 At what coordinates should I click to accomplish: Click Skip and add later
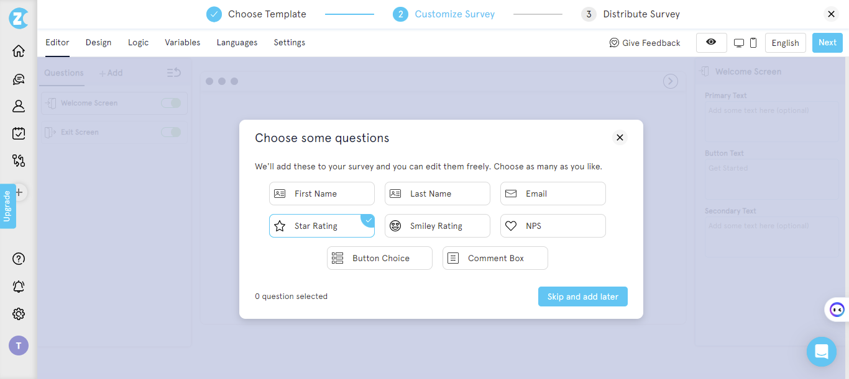(x=582, y=296)
